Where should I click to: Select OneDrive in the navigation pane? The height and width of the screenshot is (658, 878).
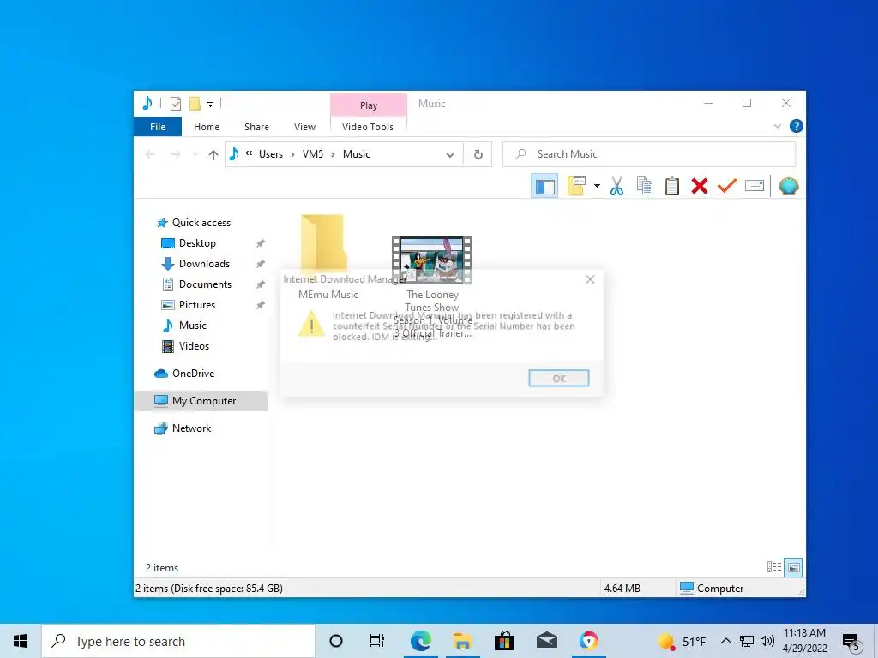coord(193,374)
